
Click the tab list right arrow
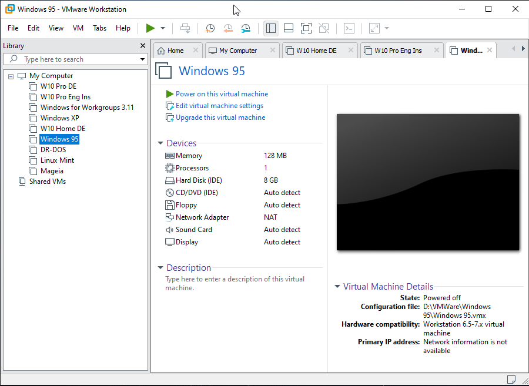[x=523, y=49]
